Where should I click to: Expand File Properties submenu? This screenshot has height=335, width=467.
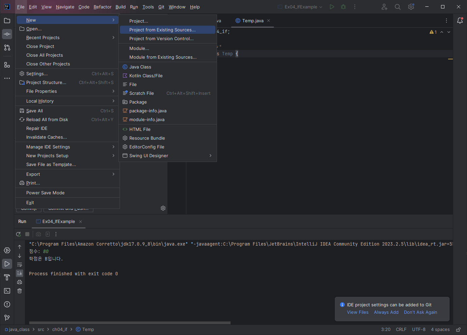tap(67, 91)
